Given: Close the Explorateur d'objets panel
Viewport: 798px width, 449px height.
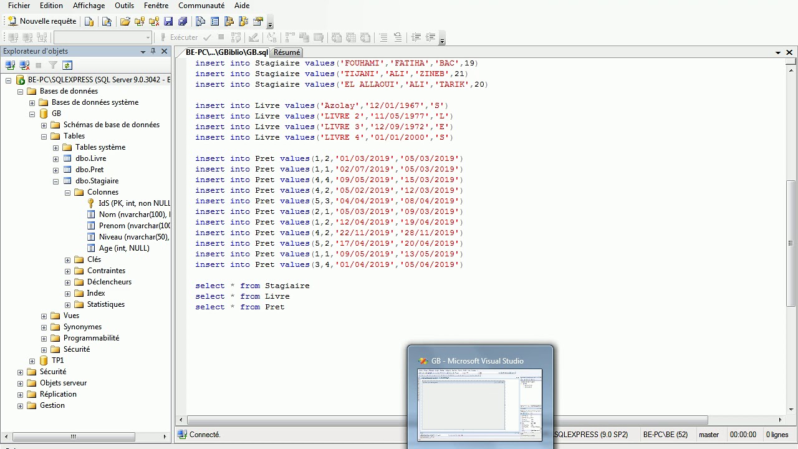Looking at the screenshot, I should (165, 51).
